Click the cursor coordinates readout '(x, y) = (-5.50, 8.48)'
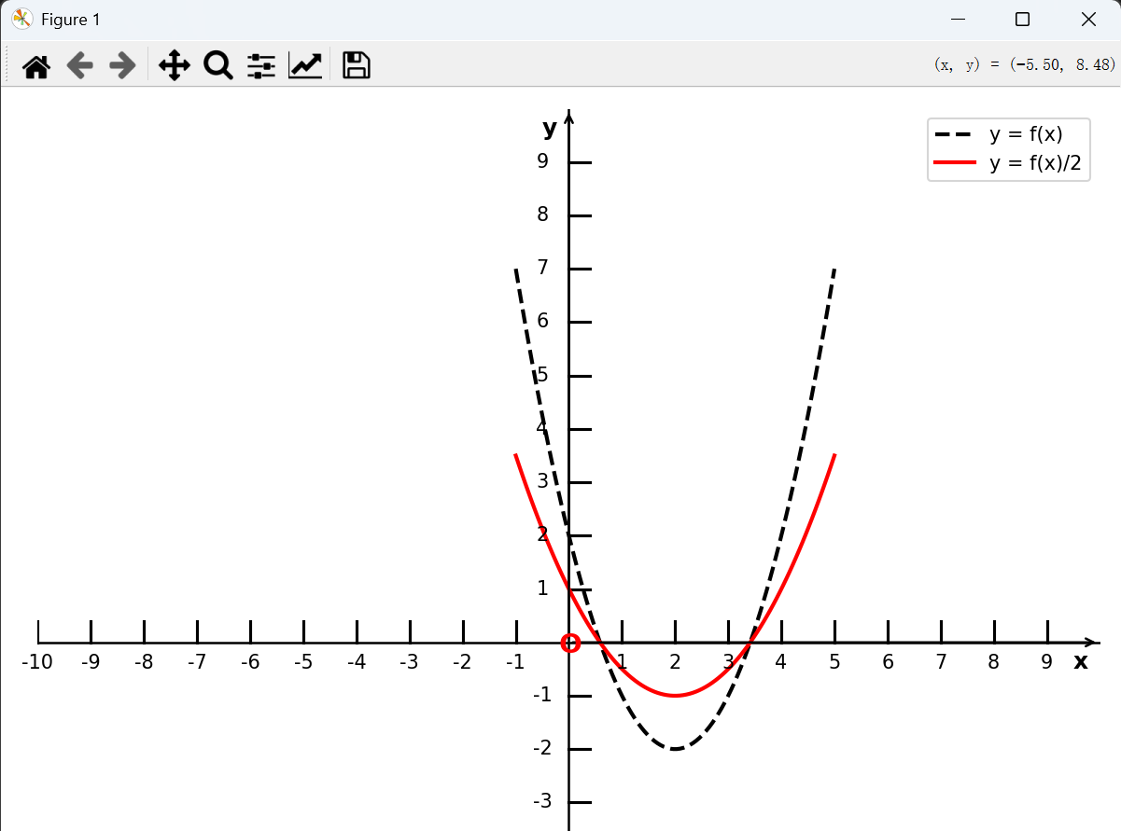The height and width of the screenshot is (831, 1121). (1025, 64)
